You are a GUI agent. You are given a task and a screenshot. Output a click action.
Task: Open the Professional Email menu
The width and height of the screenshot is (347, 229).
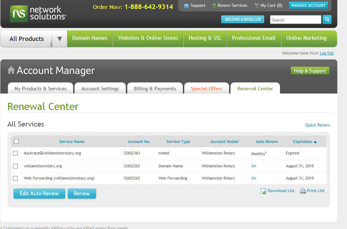pyautogui.click(x=254, y=38)
